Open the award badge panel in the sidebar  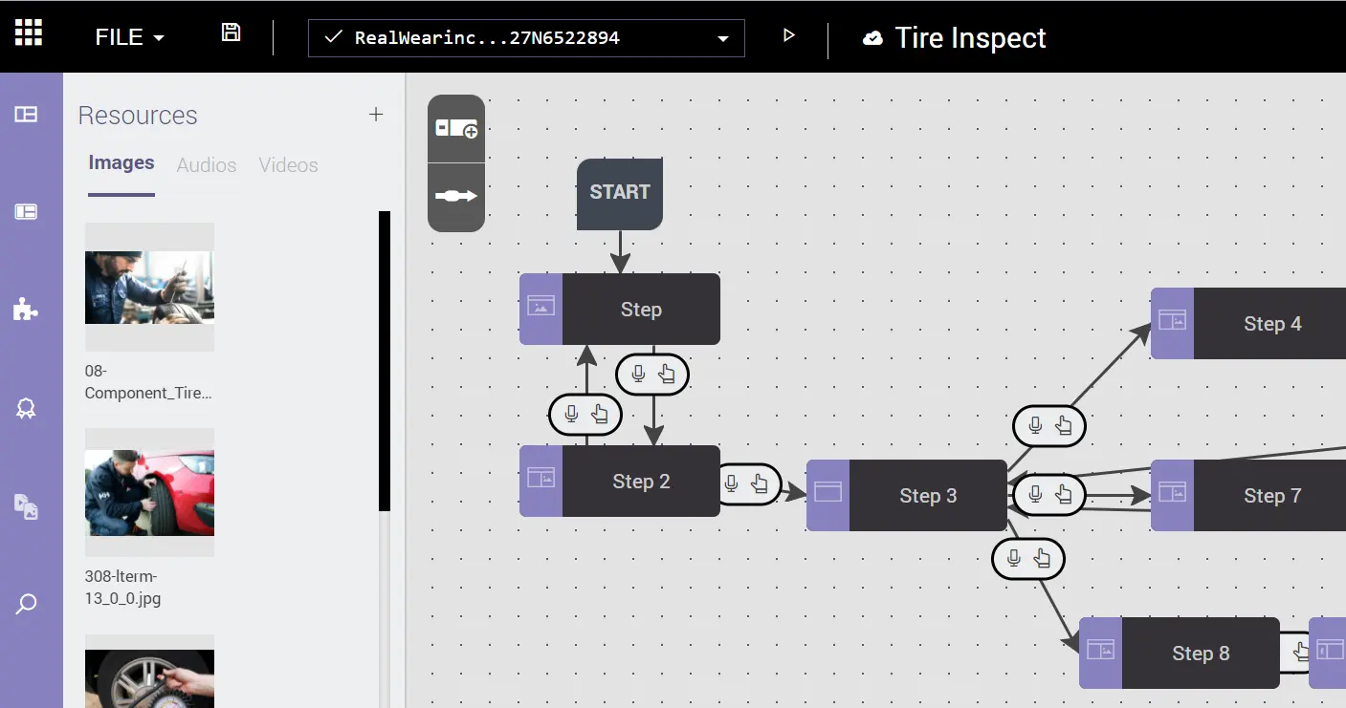pyautogui.click(x=26, y=408)
